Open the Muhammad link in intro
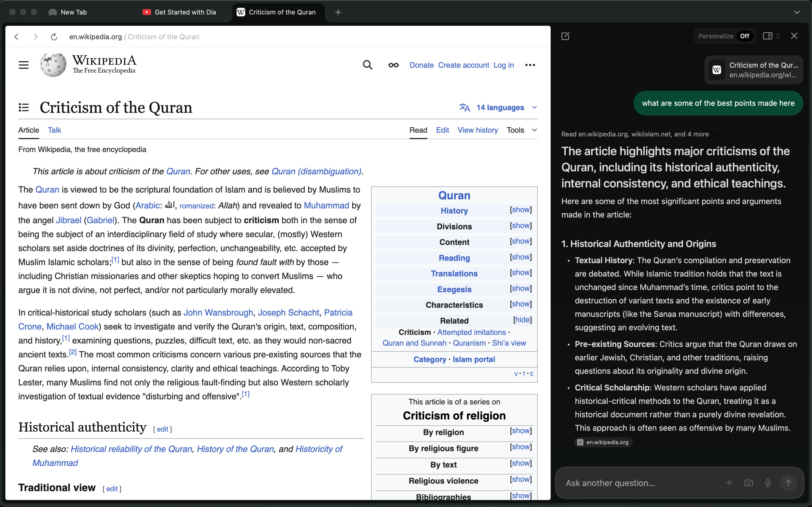812x507 pixels. point(326,205)
